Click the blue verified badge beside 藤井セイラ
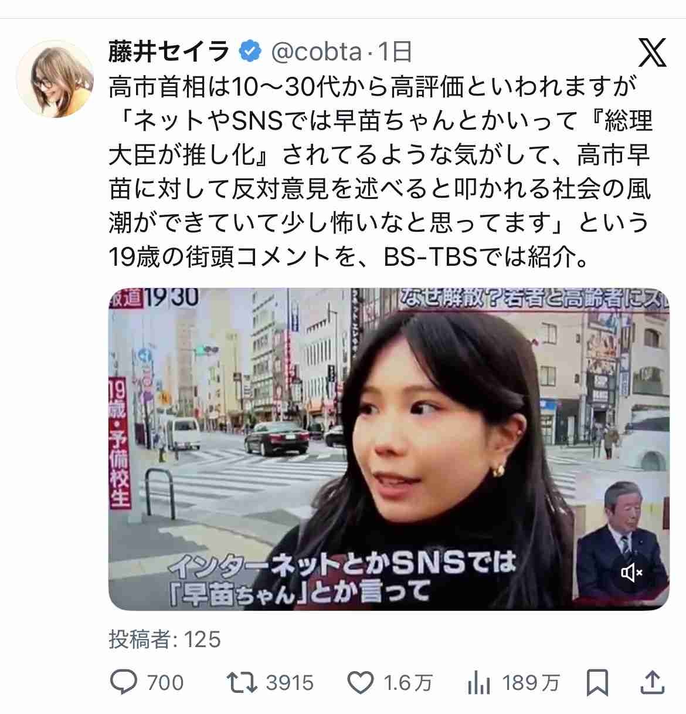The height and width of the screenshot is (714, 686). coord(249,52)
